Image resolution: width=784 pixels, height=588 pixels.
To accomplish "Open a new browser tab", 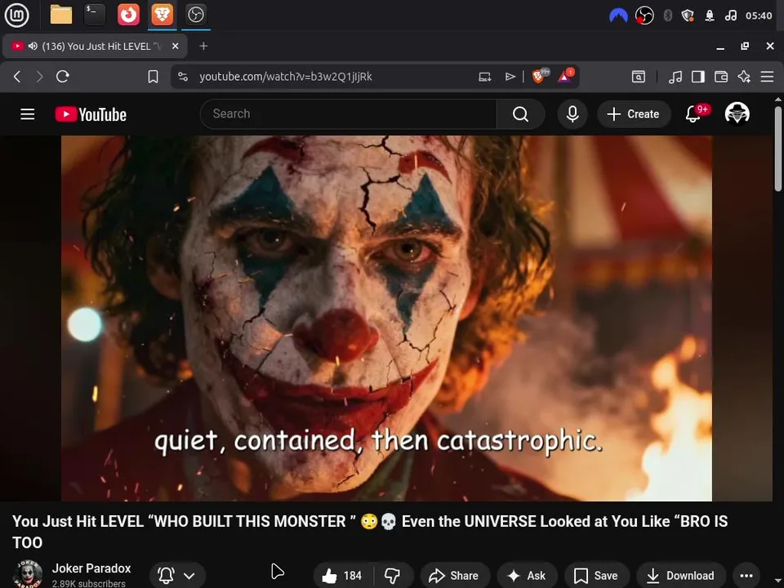I will (203, 46).
